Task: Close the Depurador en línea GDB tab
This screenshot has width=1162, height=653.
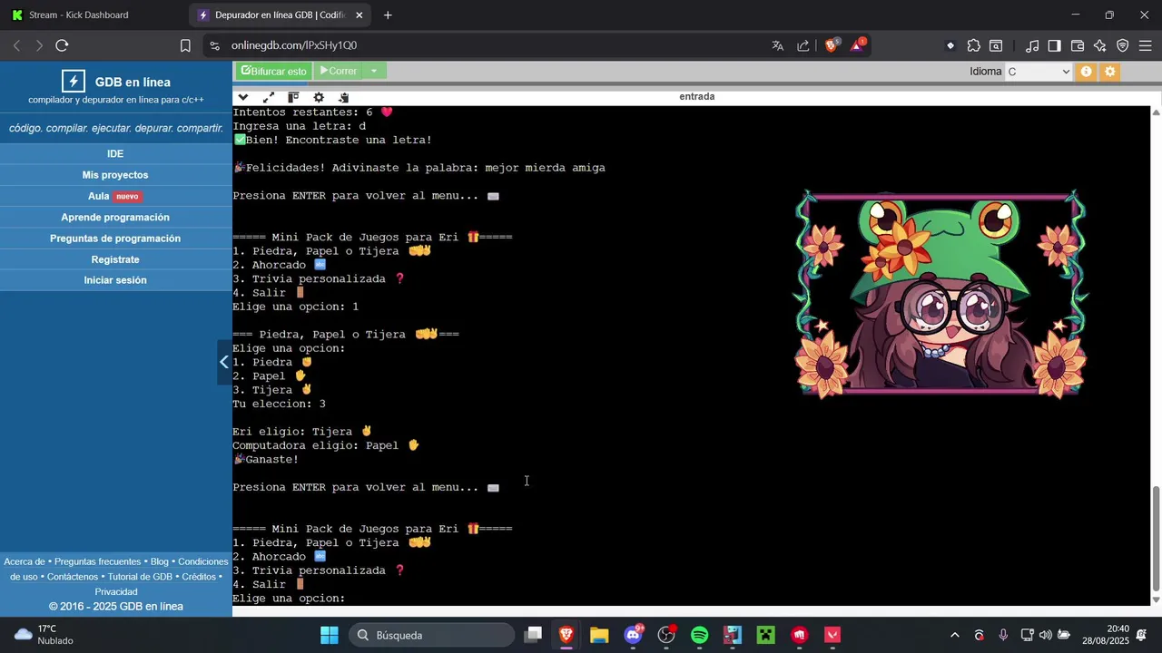Action: 359,15
